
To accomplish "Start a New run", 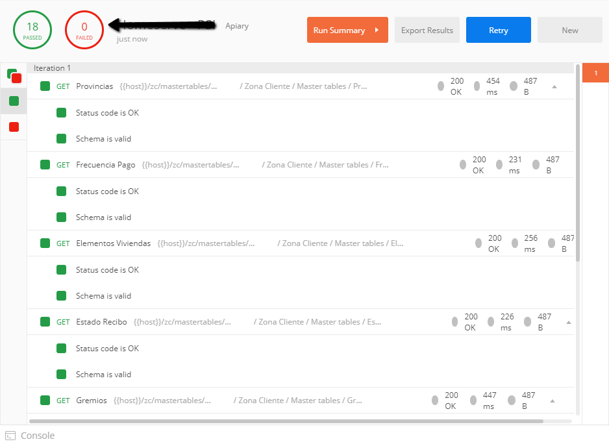I will [570, 30].
